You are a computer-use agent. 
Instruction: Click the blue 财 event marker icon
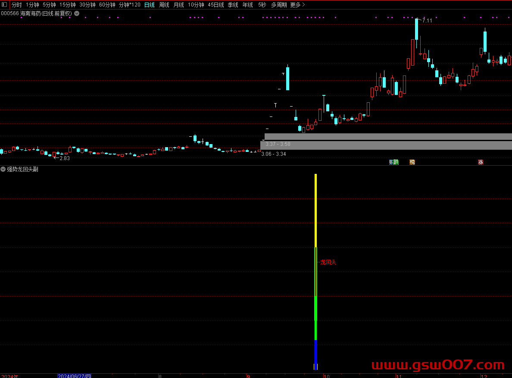(x=391, y=162)
